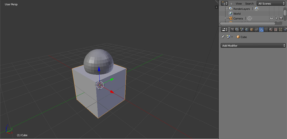Image resolution: width=287 pixels, height=139 pixels.
Task: Select the World item in outliner
Action: click(237, 14)
